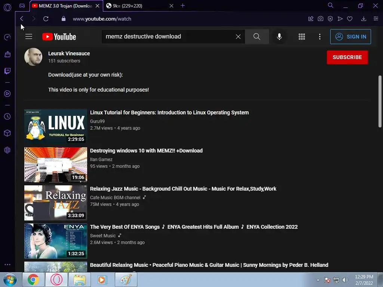Open Destroying windows 10 with MEMZ title
The image size is (383, 287).
click(146, 151)
